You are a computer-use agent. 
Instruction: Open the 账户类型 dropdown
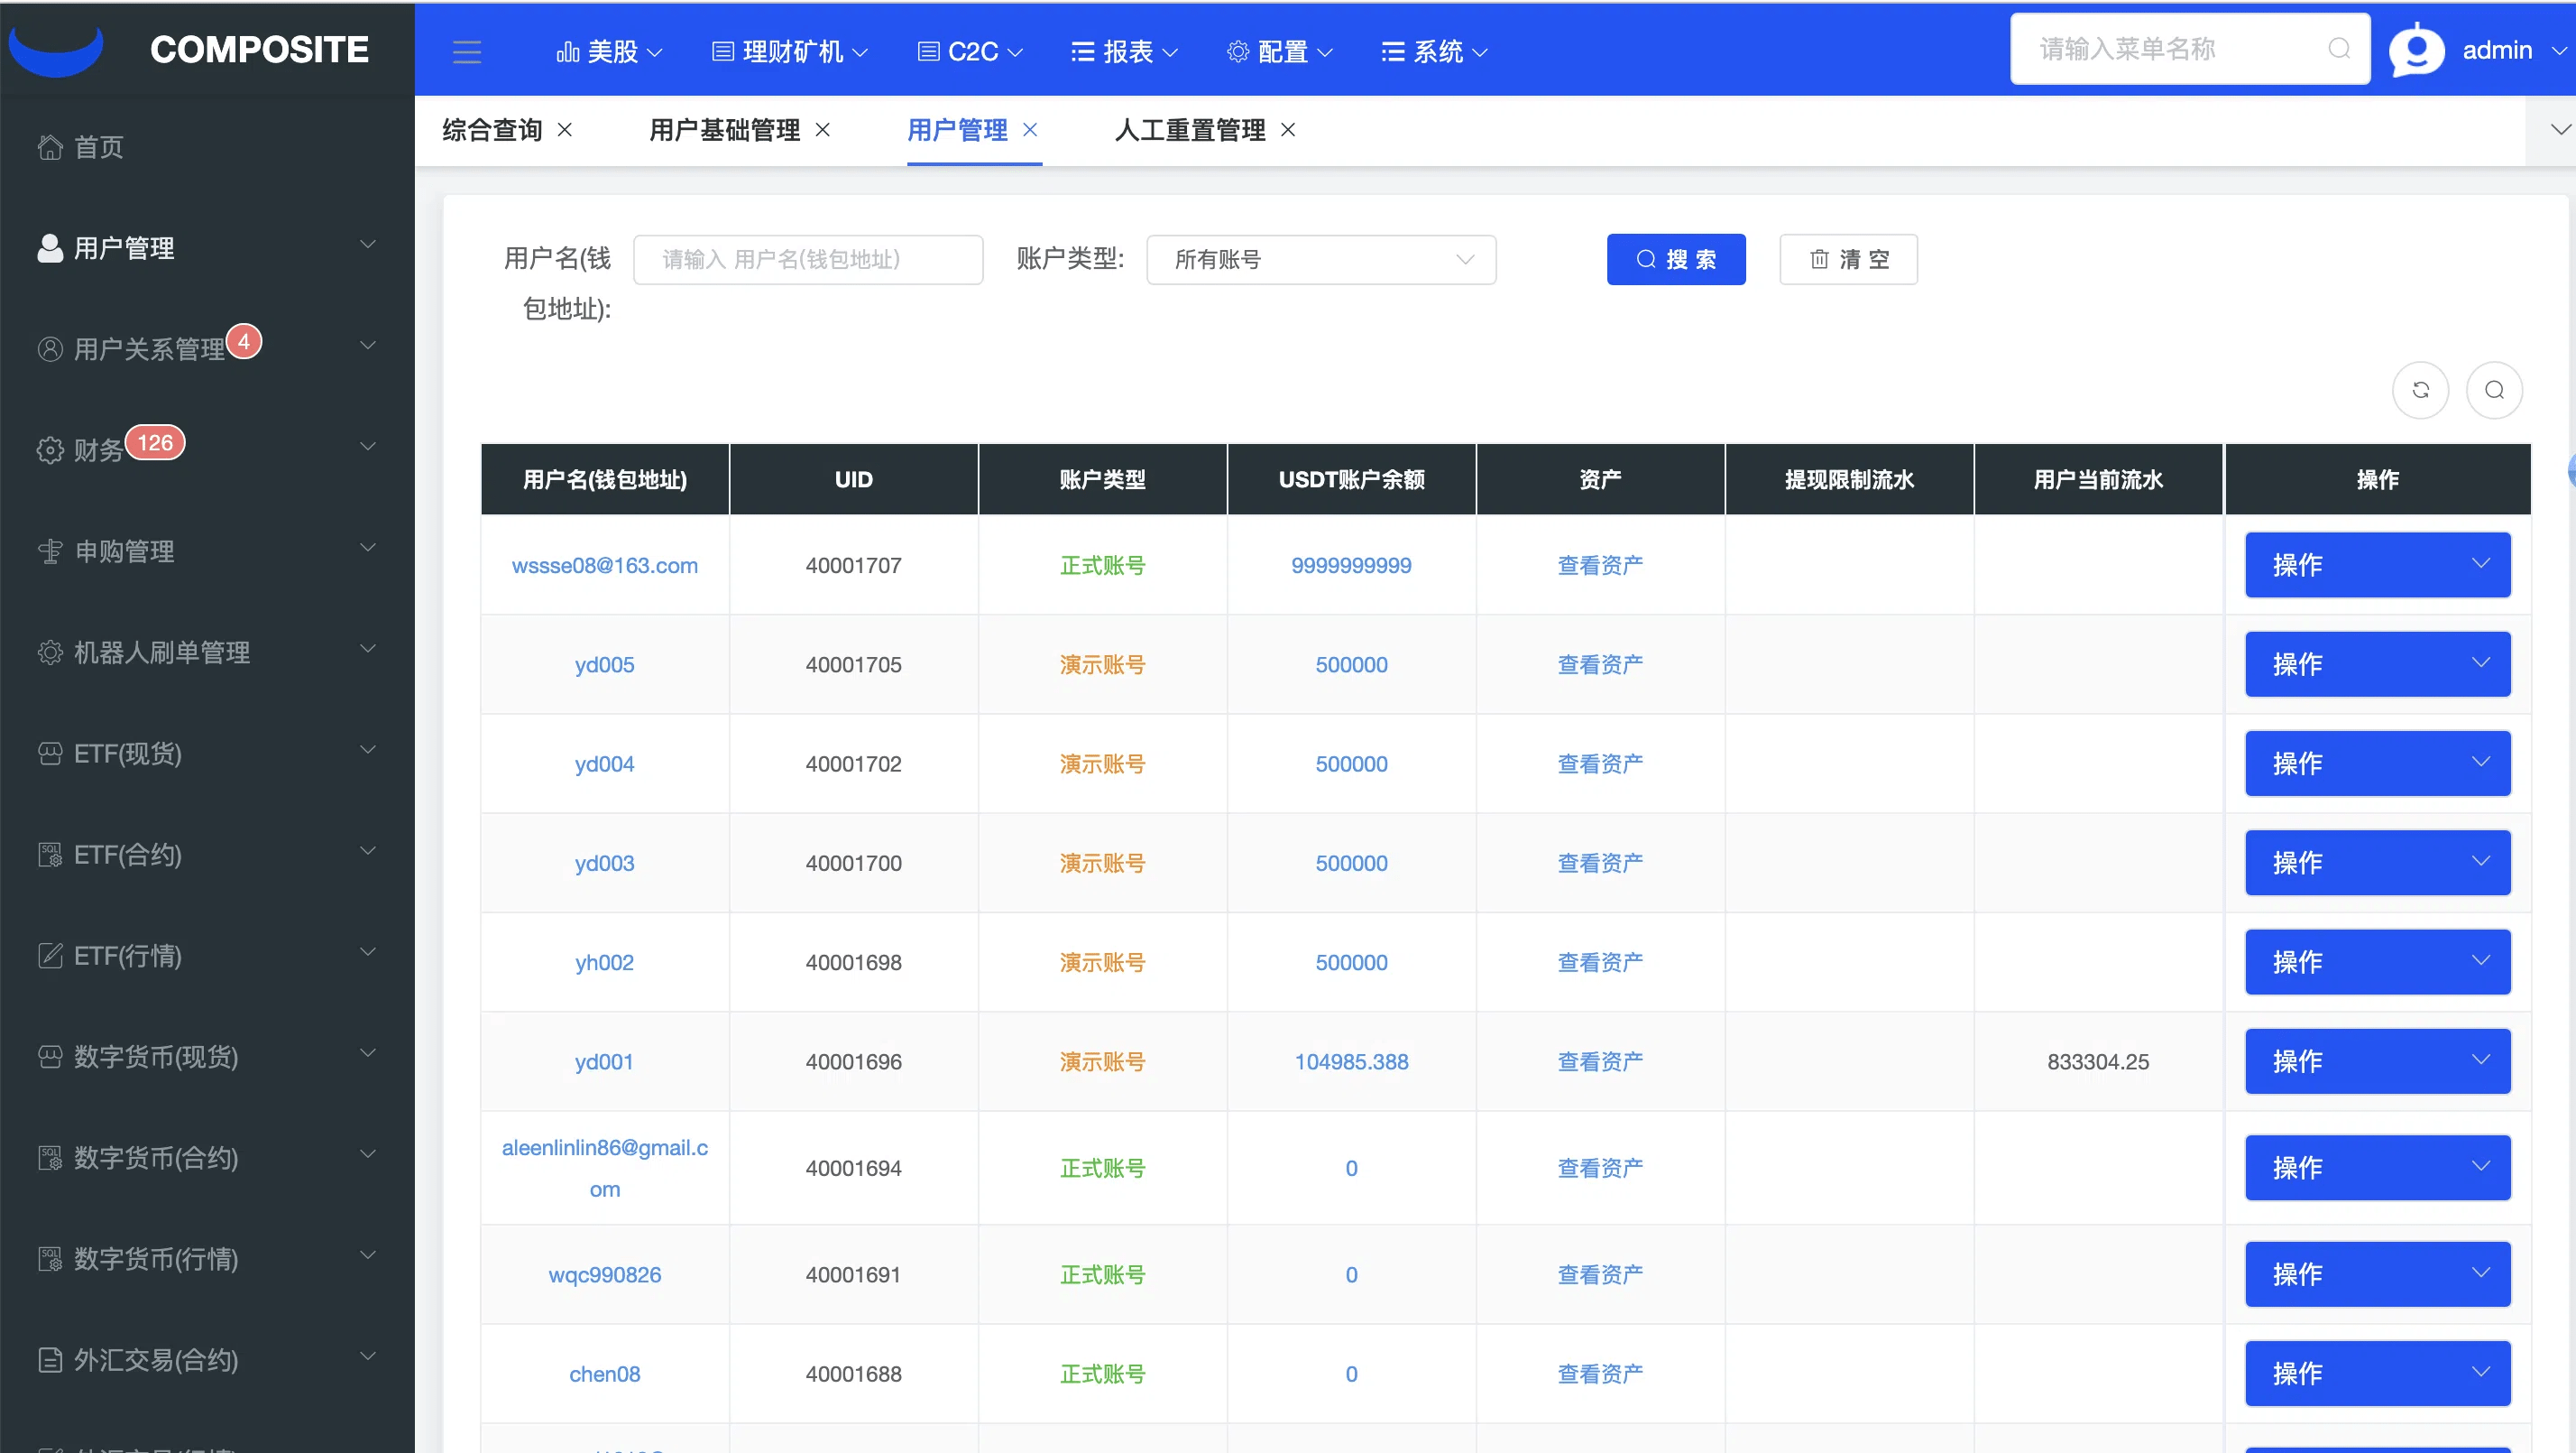tap(1320, 260)
